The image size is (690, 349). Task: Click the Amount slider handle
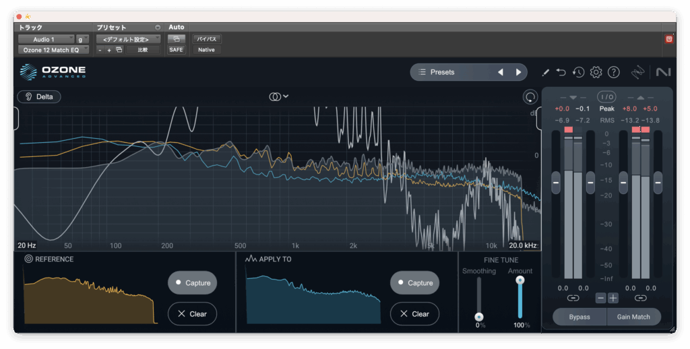coord(520,280)
